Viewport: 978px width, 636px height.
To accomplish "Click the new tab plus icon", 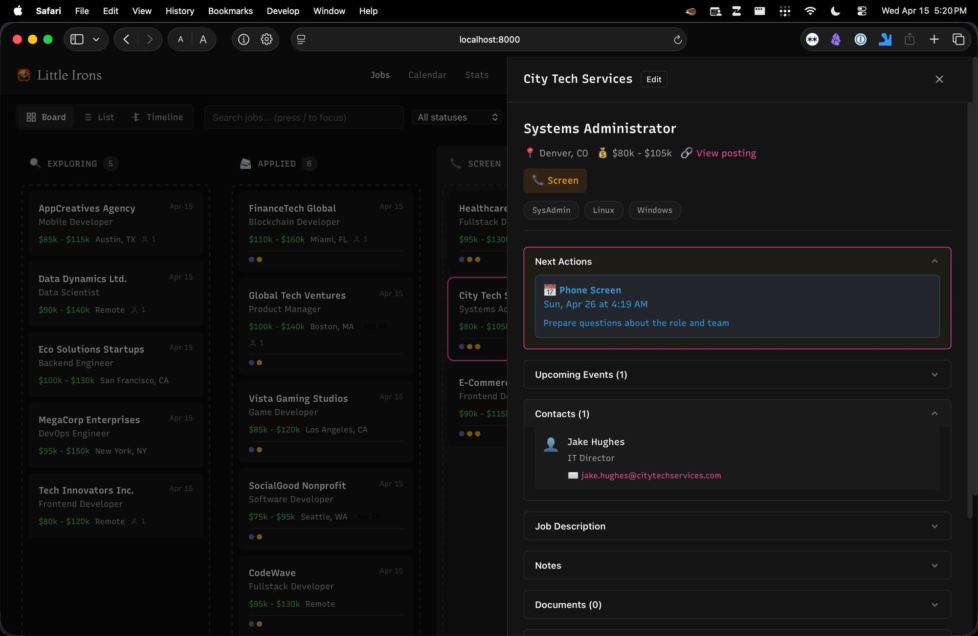I will 934,40.
